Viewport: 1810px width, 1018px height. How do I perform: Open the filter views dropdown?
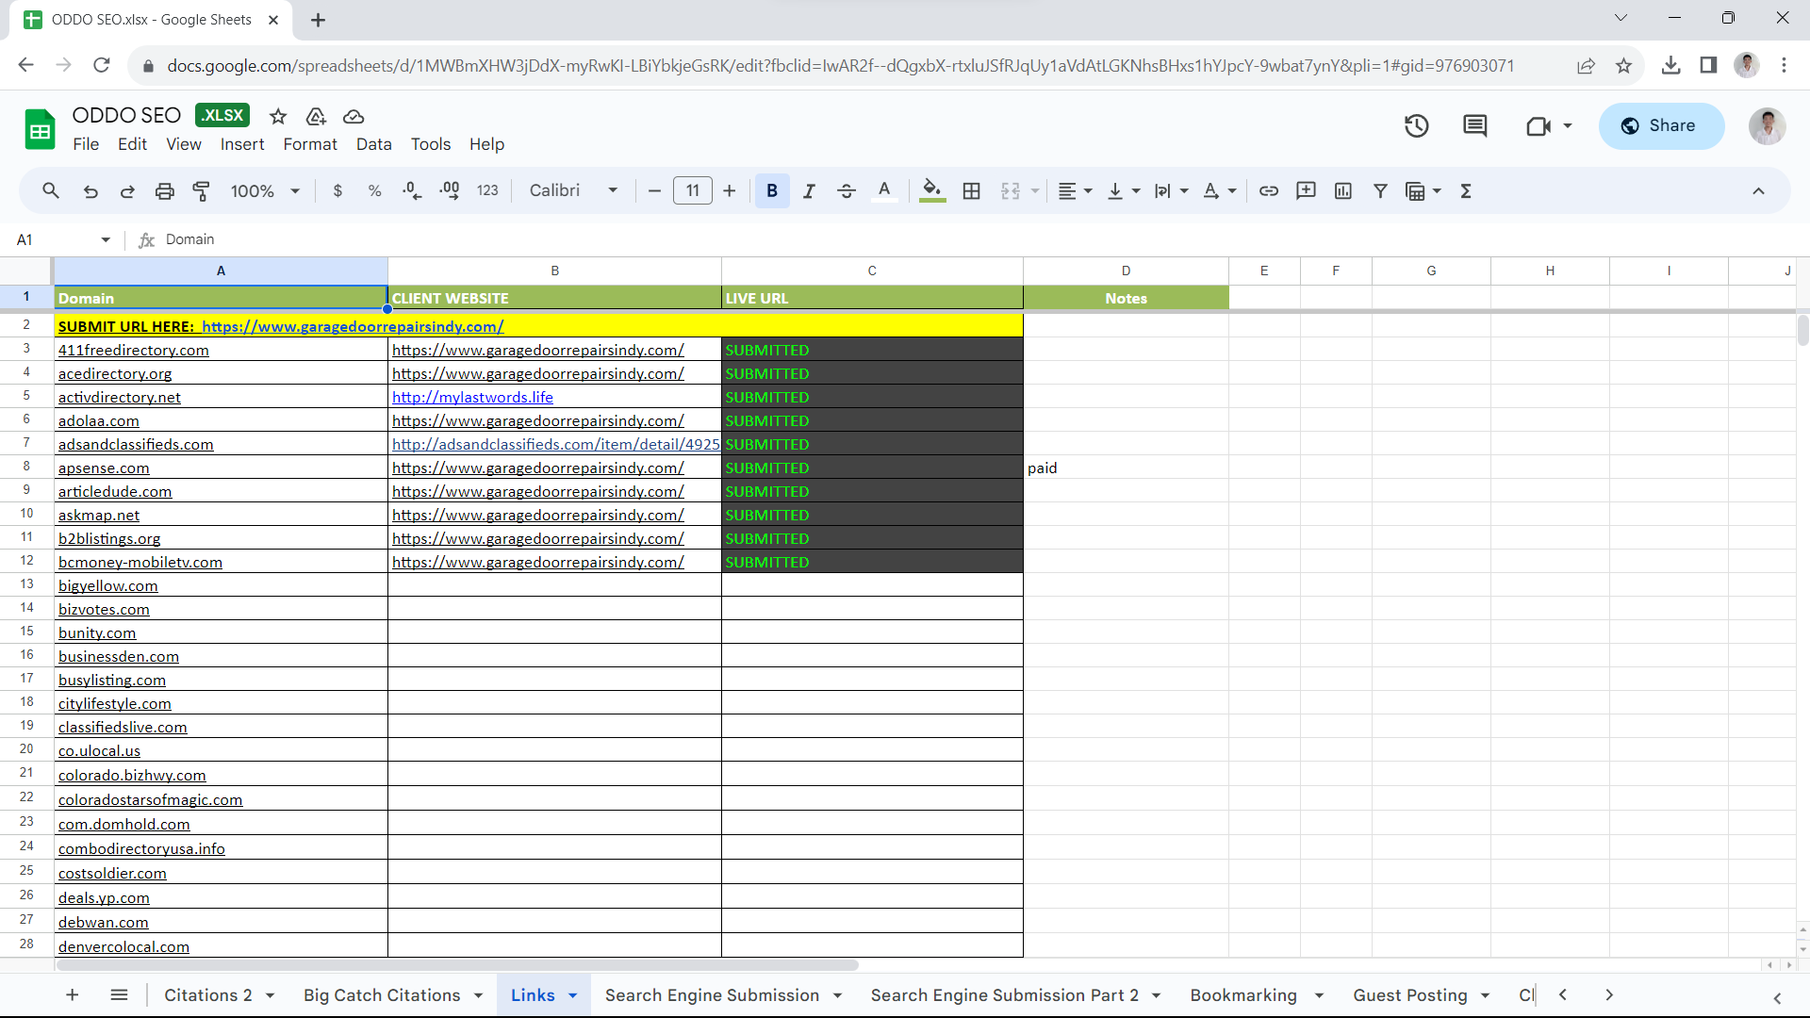(1423, 191)
